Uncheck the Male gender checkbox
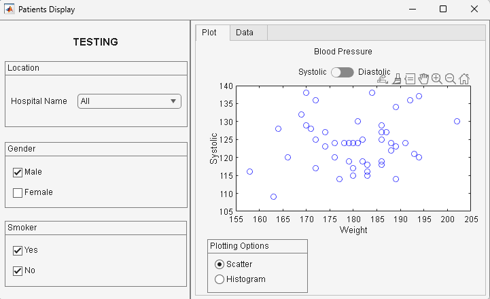 (18, 172)
